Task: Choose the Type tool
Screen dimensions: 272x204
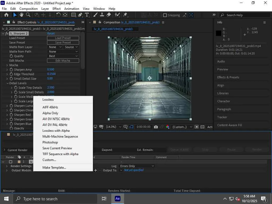Action: [87, 15]
